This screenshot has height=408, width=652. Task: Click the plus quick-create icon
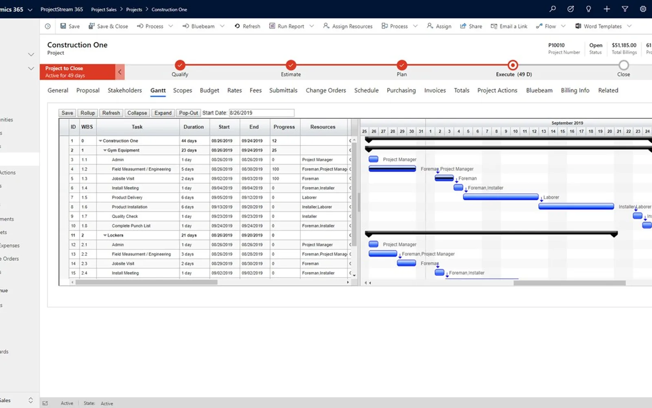click(607, 9)
